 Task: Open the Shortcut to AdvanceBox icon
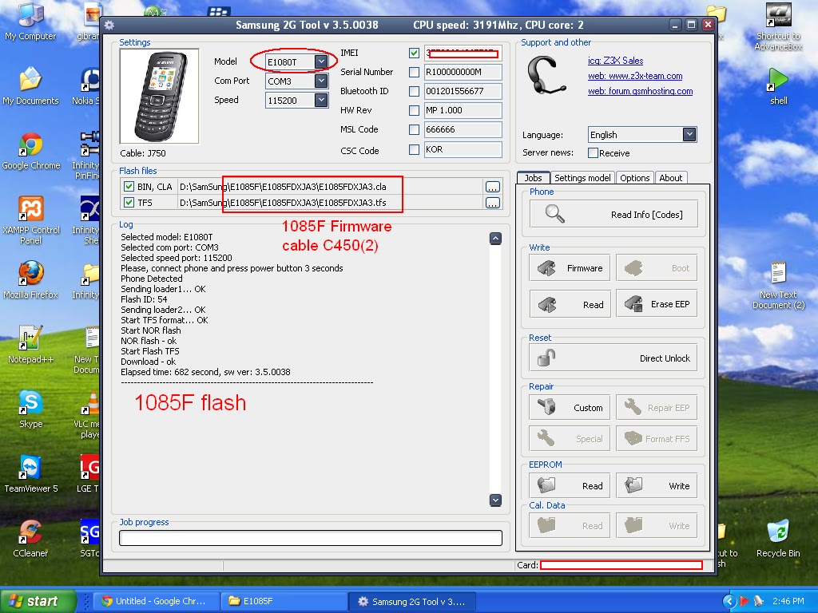click(778, 26)
